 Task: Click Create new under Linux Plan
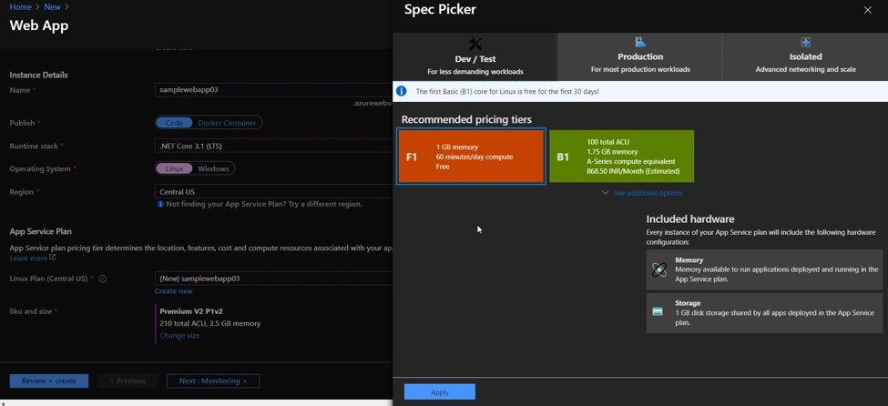coord(173,291)
